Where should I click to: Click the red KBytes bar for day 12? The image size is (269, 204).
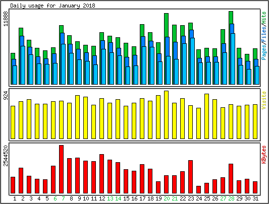101,174
